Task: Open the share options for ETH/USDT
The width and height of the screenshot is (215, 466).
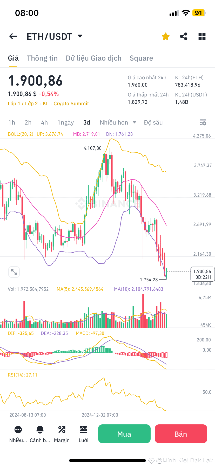Action: pos(184,36)
